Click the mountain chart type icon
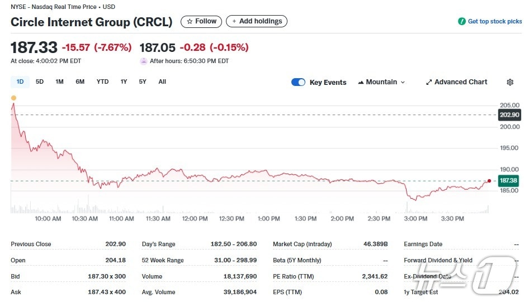The height and width of the screenshot is (302, 524). [x=361, y=82]
